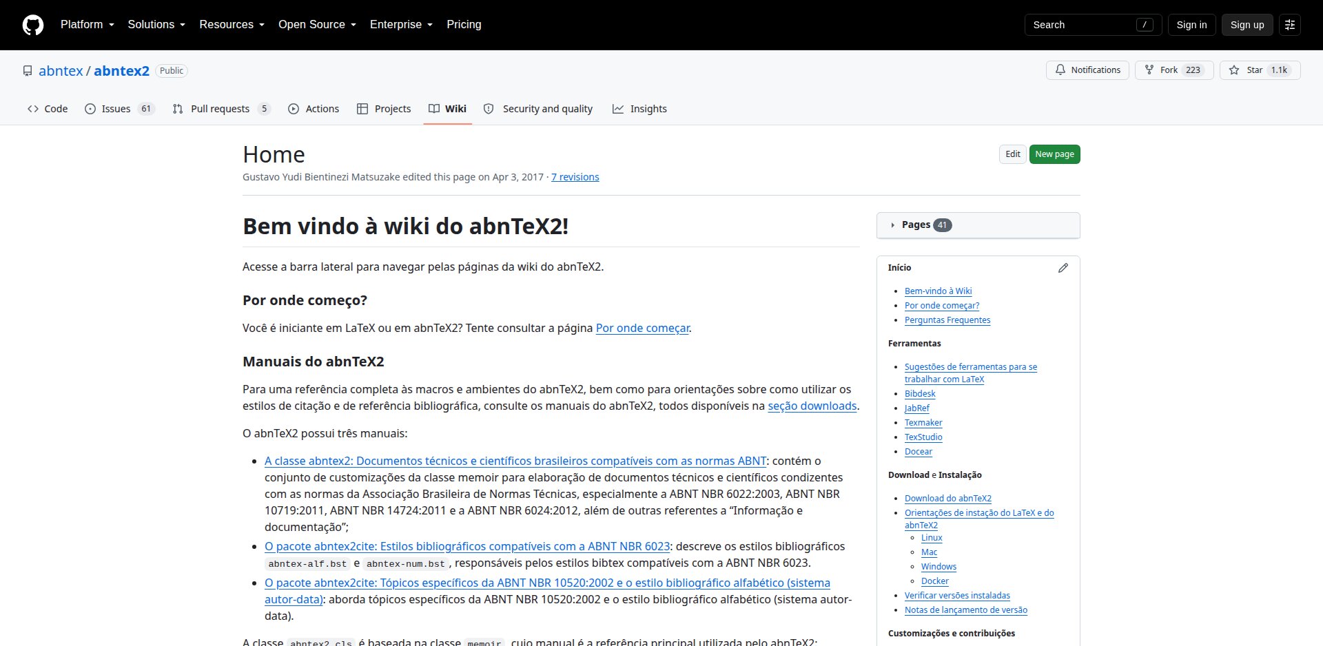Open the abntex2 repository link

[x=121, y=71]
